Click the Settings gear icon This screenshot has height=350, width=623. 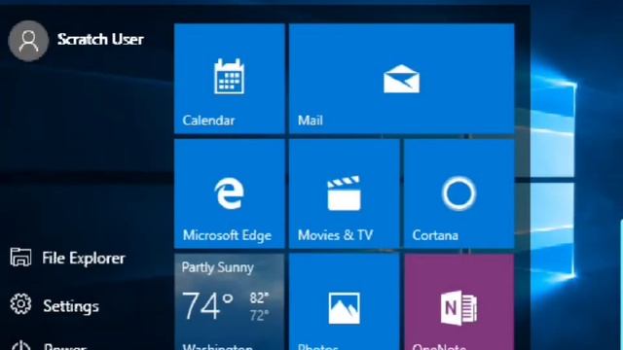point(20,304)
